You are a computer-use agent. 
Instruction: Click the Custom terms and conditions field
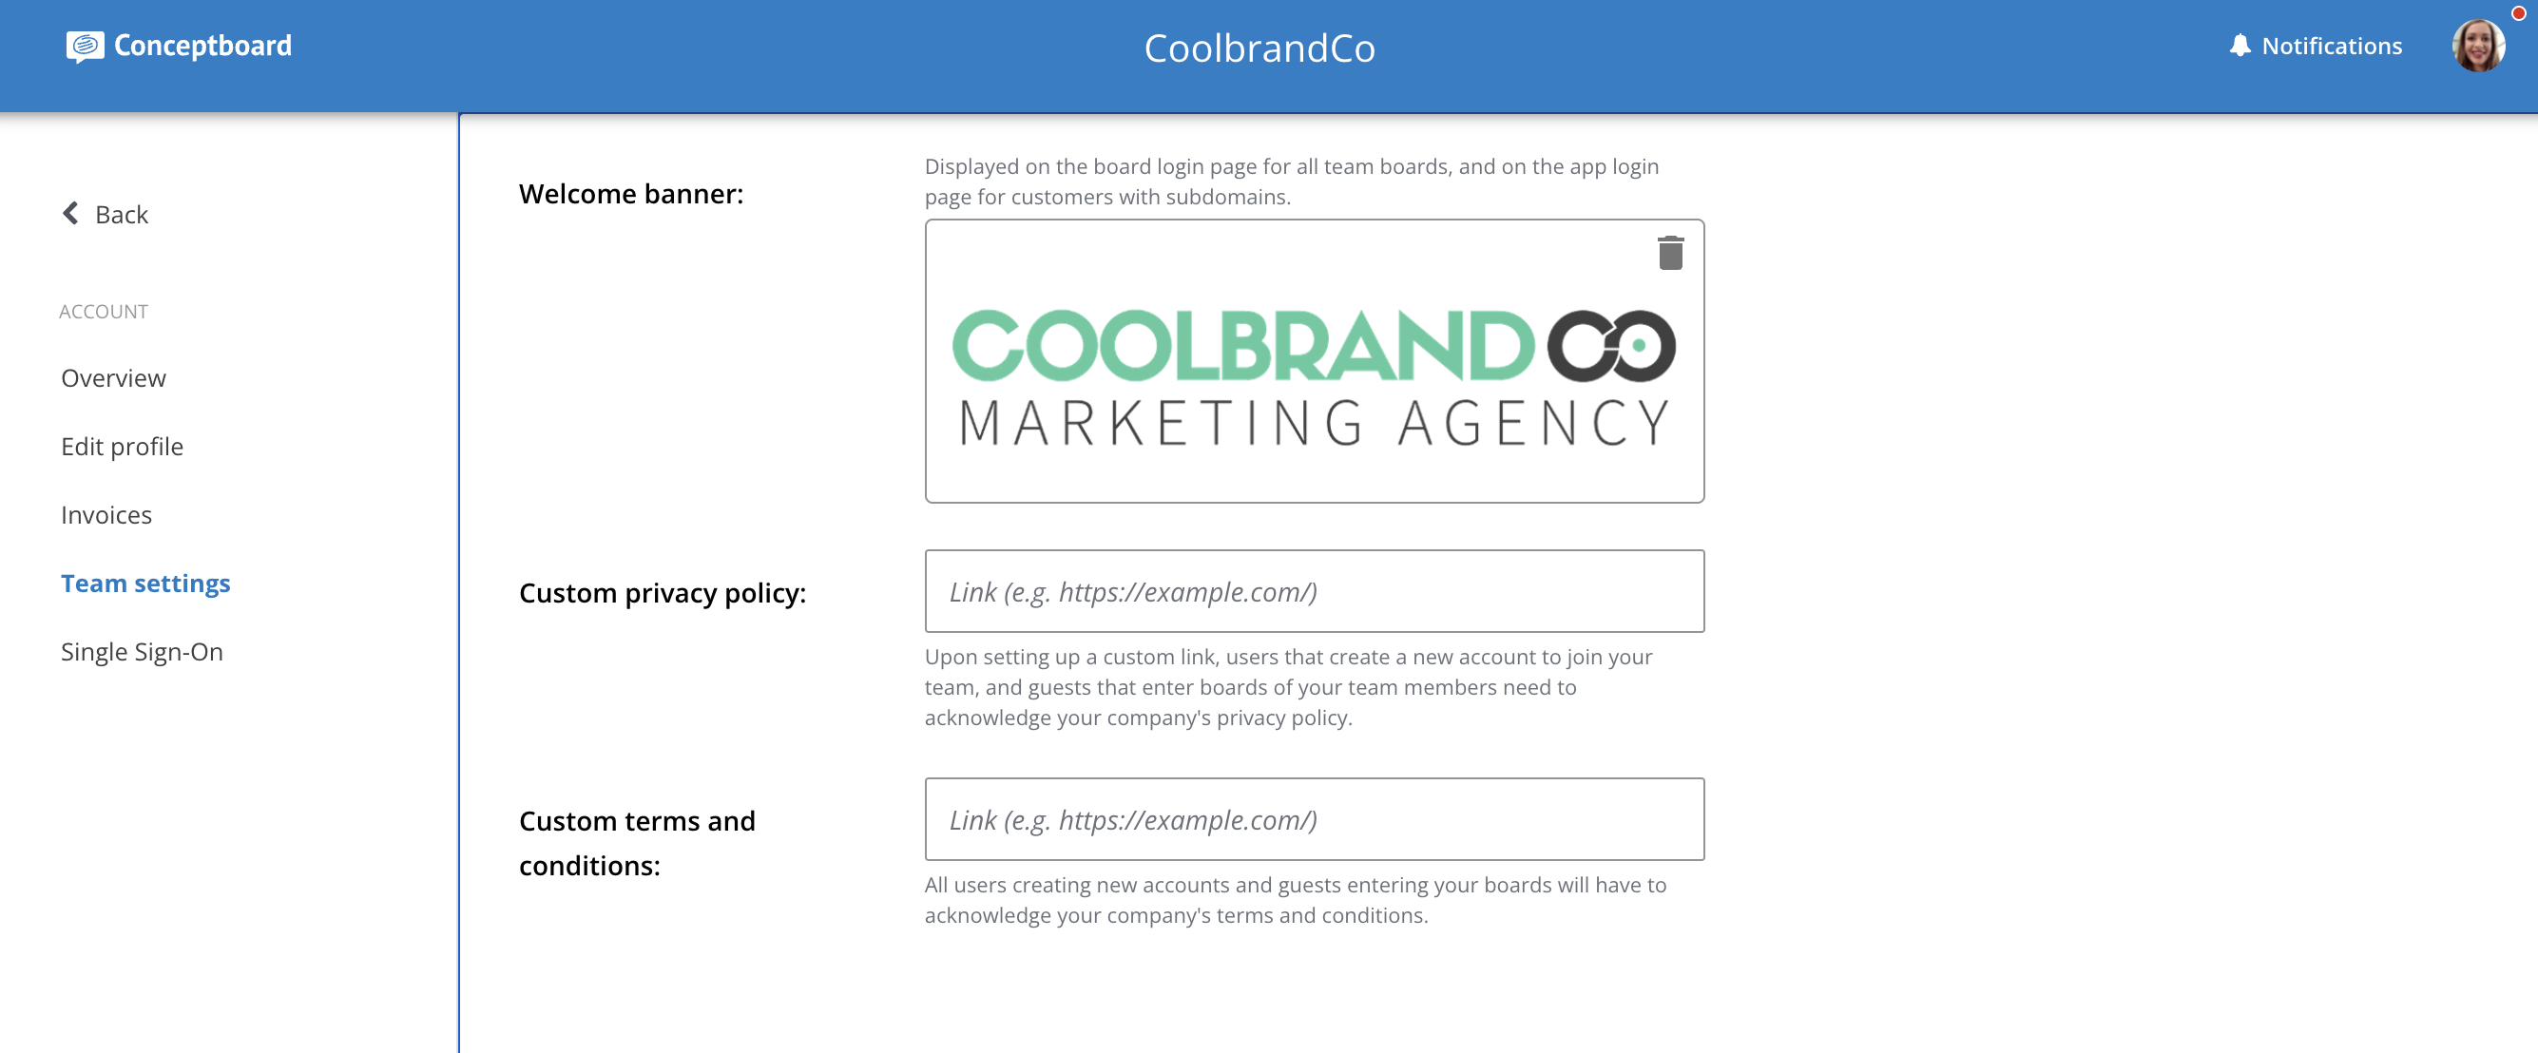point(1315,818)
